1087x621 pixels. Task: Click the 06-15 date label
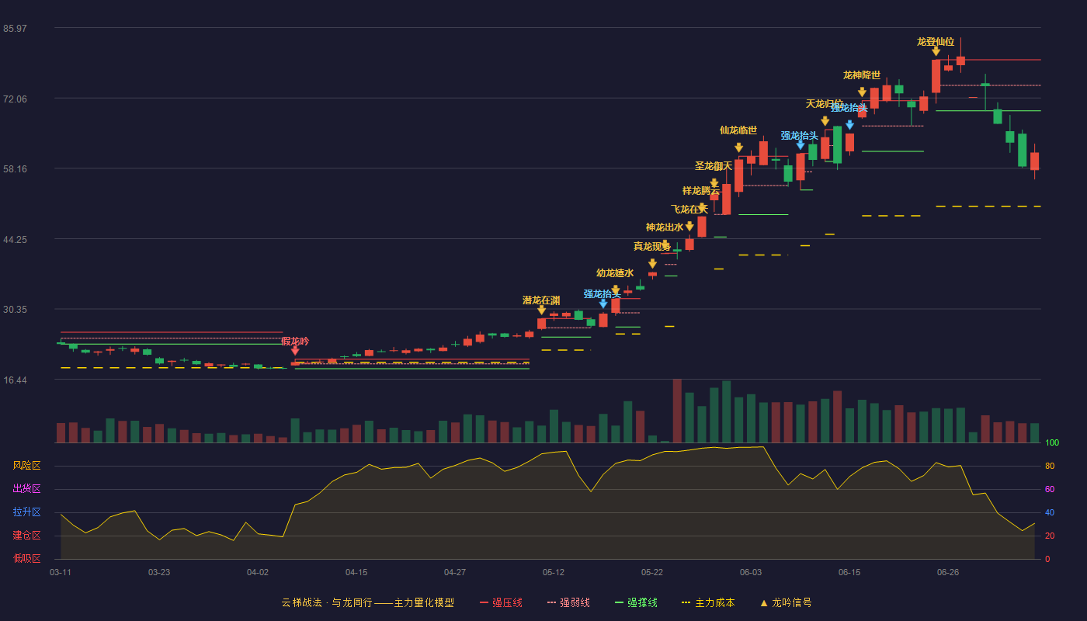[x=849, y=572]
